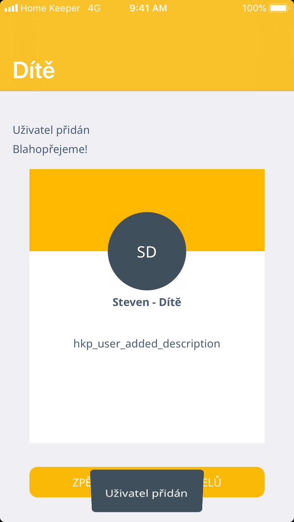Tap the top 'Uživatel přidán' heading text

pyautogui.click(x=51, y=130)
